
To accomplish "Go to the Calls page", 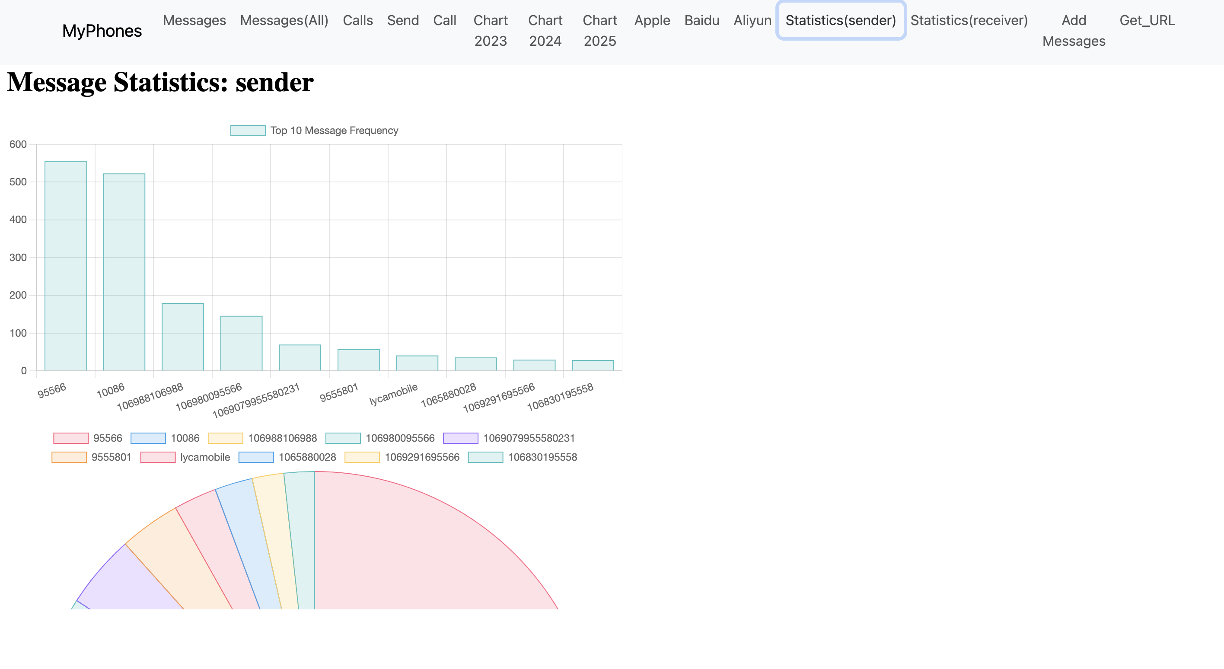I will tap(358, 20).
